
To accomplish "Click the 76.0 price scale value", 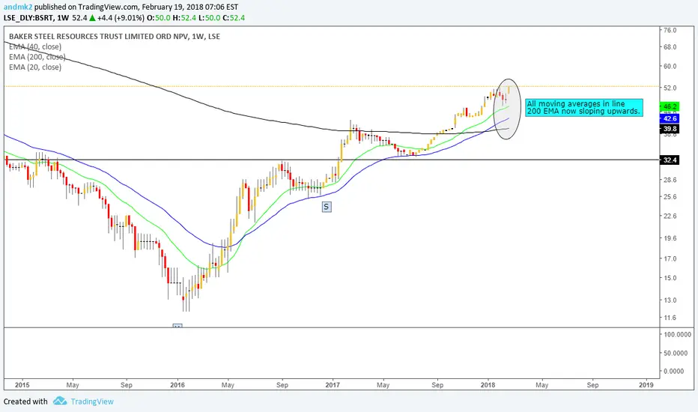I will point(670,30).
